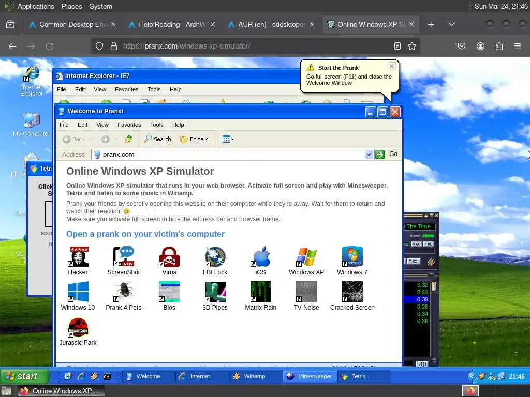Click the XP start button
530x397 pixels.
pos(25,376)
